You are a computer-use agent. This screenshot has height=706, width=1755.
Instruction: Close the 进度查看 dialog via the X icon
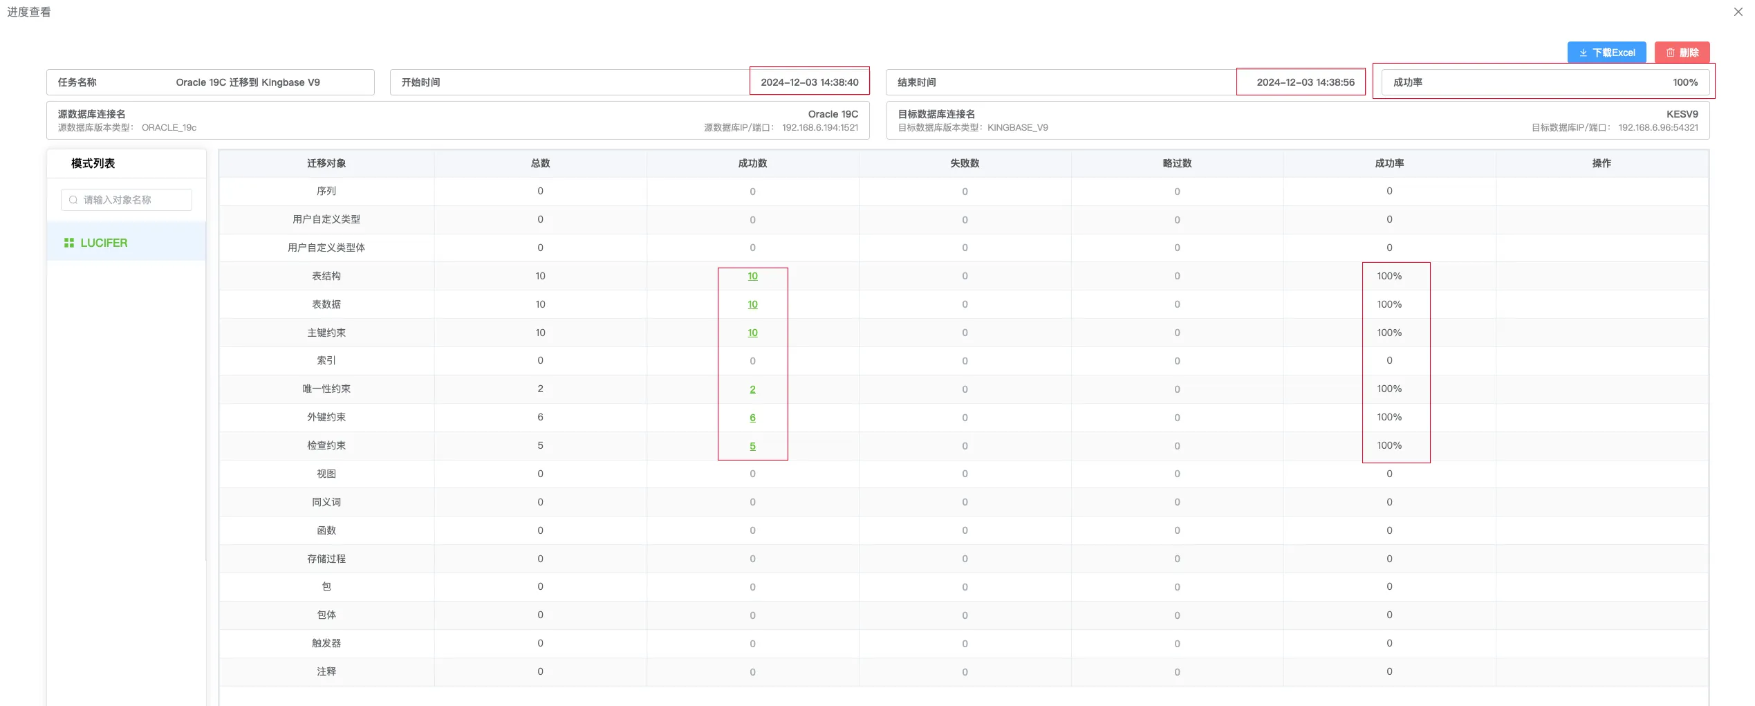tap(1737, 11)
